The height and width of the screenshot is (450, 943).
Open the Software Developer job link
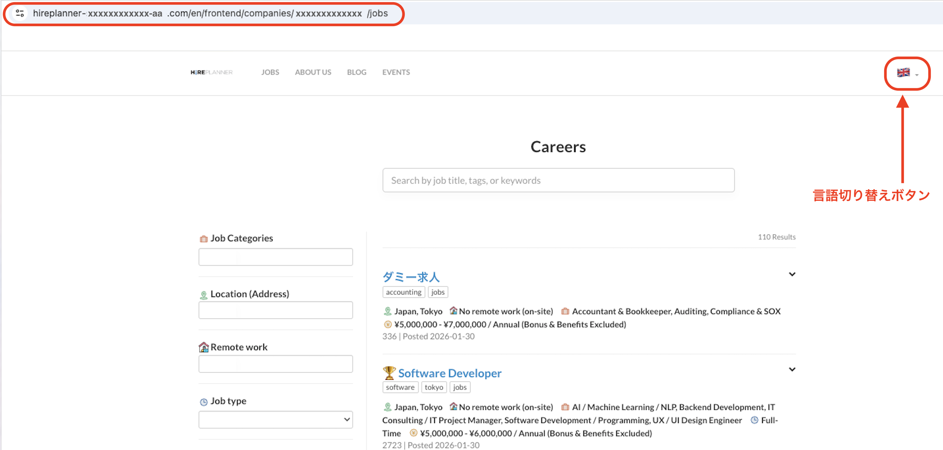[x=450, y=373]
